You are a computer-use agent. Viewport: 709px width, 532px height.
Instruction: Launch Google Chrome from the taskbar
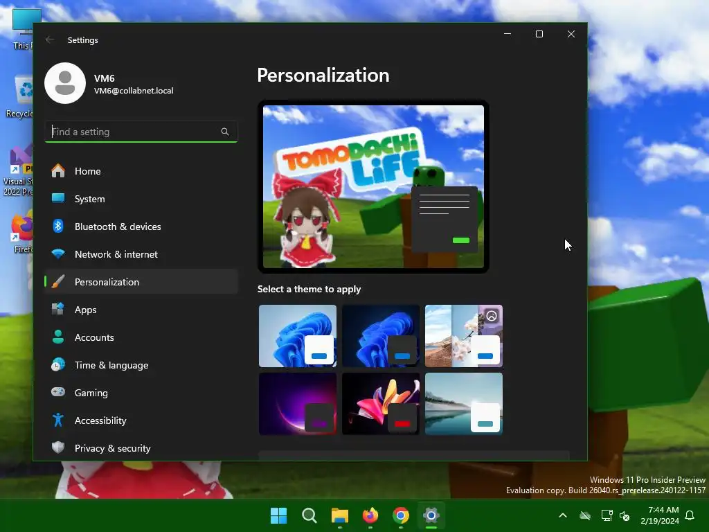click(x=401, y=515)
